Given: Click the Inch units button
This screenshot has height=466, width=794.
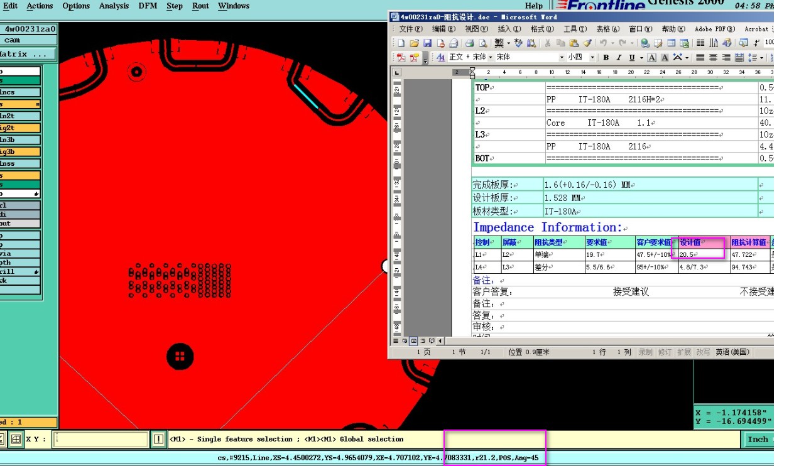Looking at the screenshot, I should [x=758, y=439].
